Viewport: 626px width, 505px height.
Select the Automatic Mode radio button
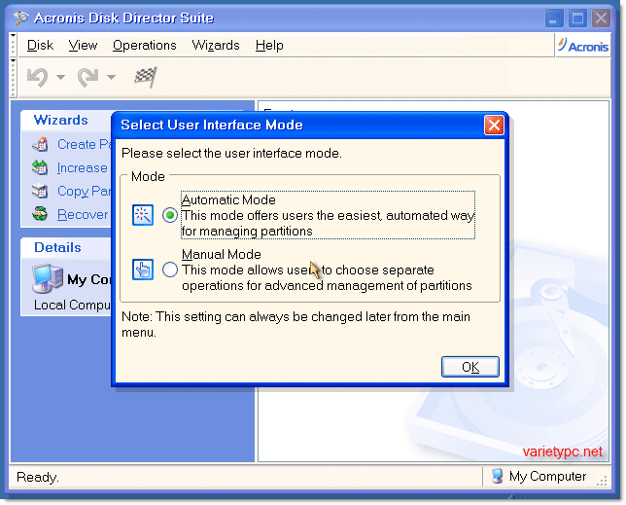tap(170, 215)
